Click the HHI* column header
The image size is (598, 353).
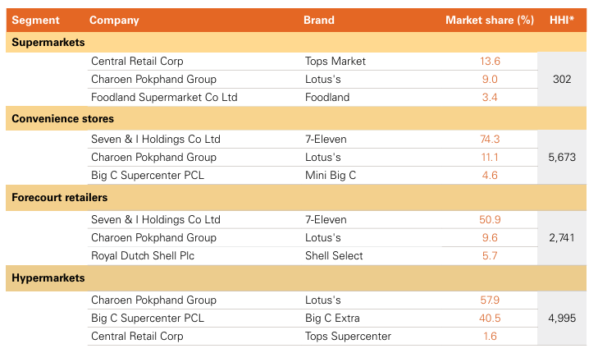(562, 21)
